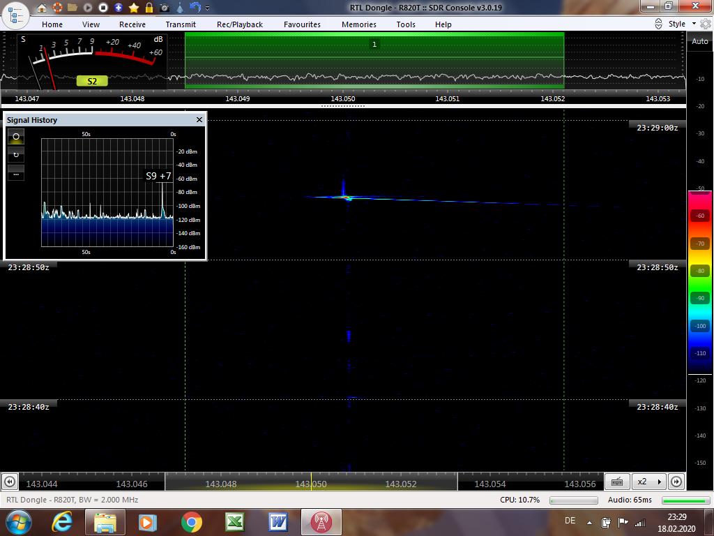Click the CPU usage progress bar
This screenshot has height=536, width=714.
pyautogui.click(x=574, y=500)
